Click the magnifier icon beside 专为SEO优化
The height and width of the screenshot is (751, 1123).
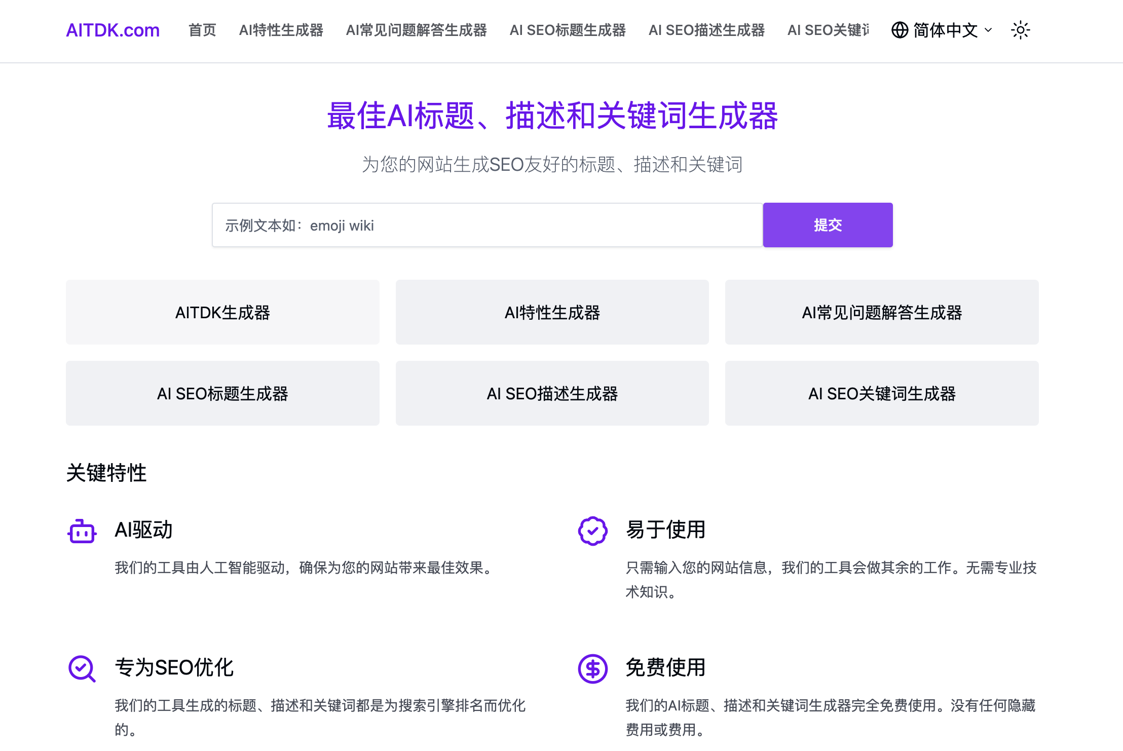82,669
